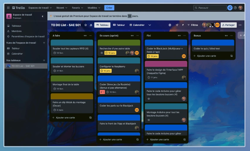Click the Parcourir search field
This screenshot has width=250, height=151.
(210, 8)
